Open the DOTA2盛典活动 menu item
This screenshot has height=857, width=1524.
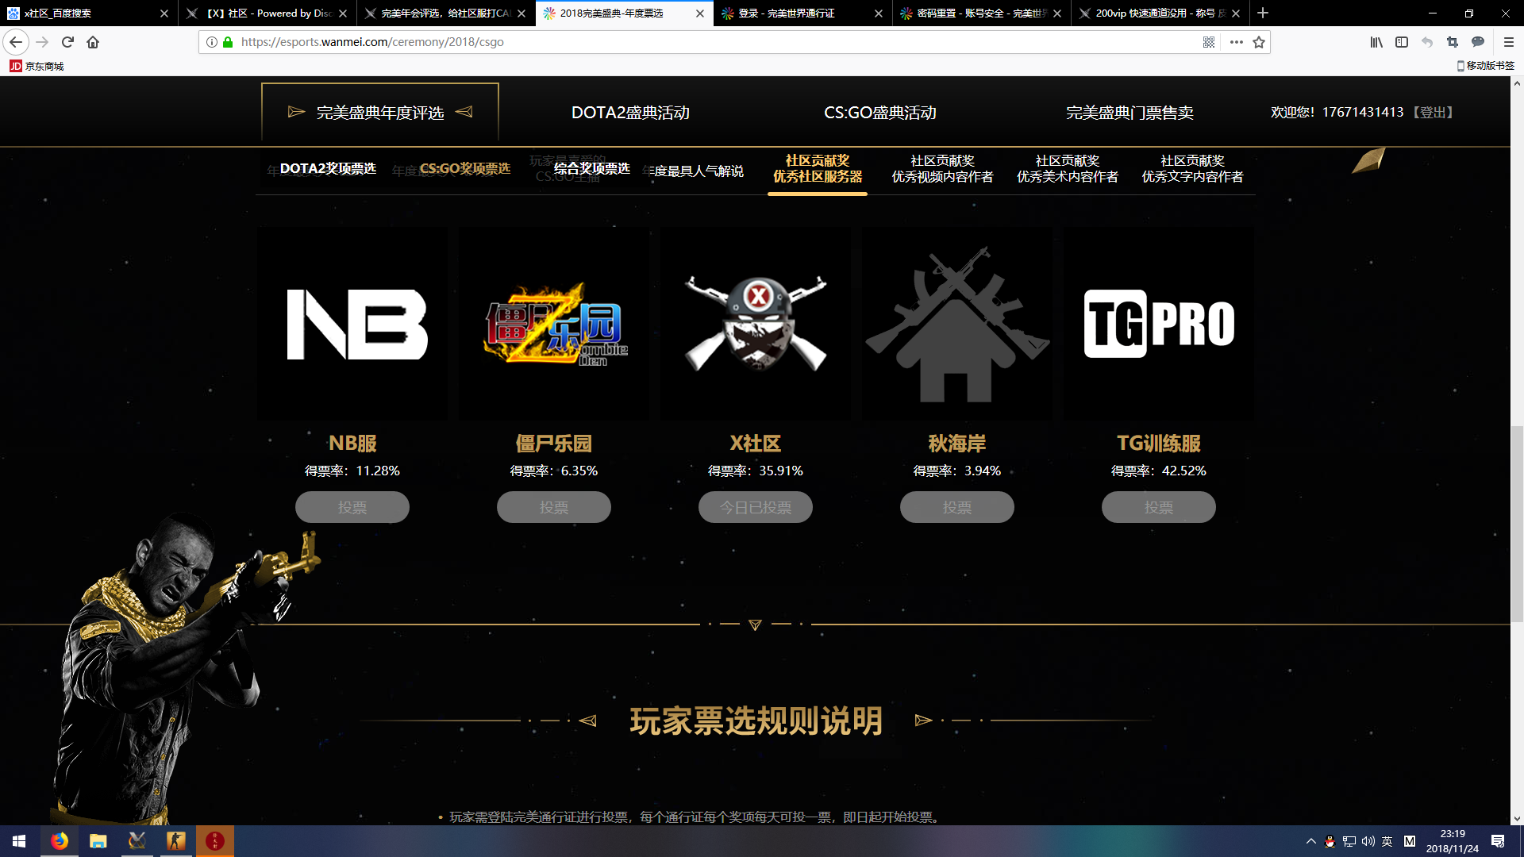[x=630, y=113]
